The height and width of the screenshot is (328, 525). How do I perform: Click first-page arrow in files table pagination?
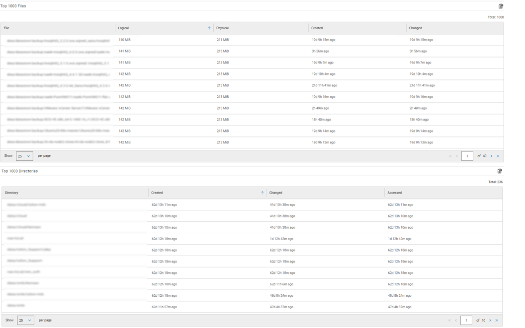pyautogui.click(x=450, y=156)
